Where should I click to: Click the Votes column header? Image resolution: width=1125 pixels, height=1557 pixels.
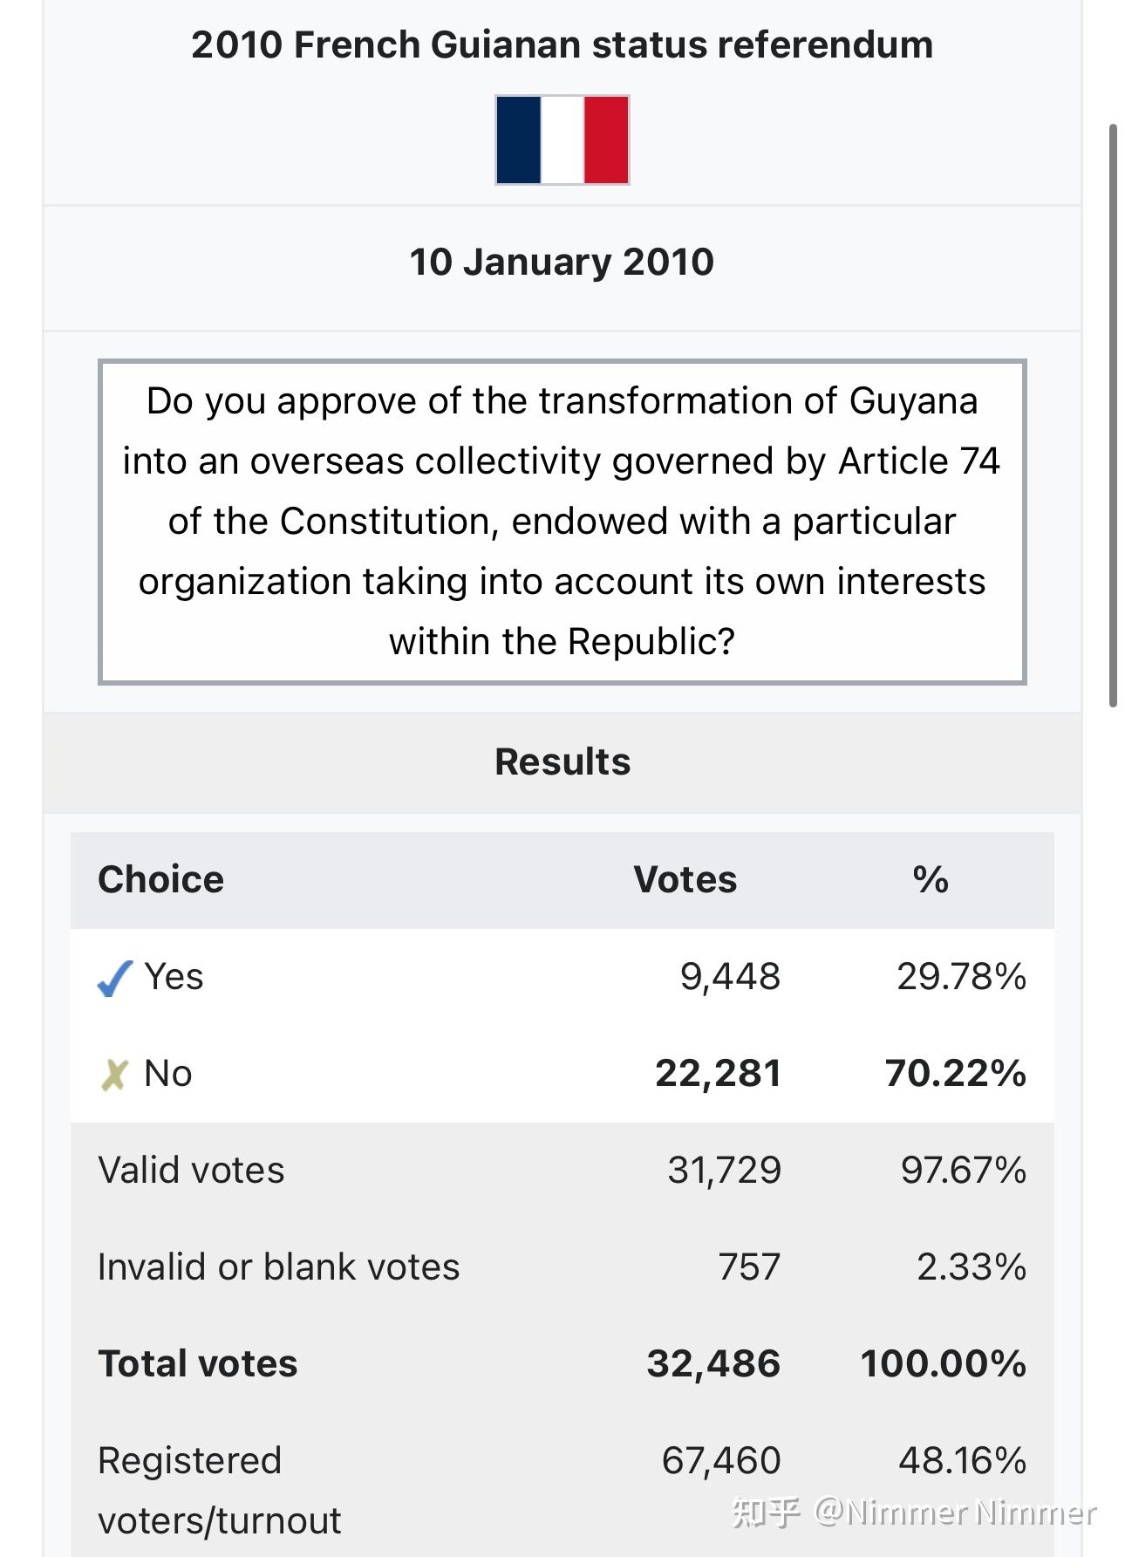click(x=685, y=879)
